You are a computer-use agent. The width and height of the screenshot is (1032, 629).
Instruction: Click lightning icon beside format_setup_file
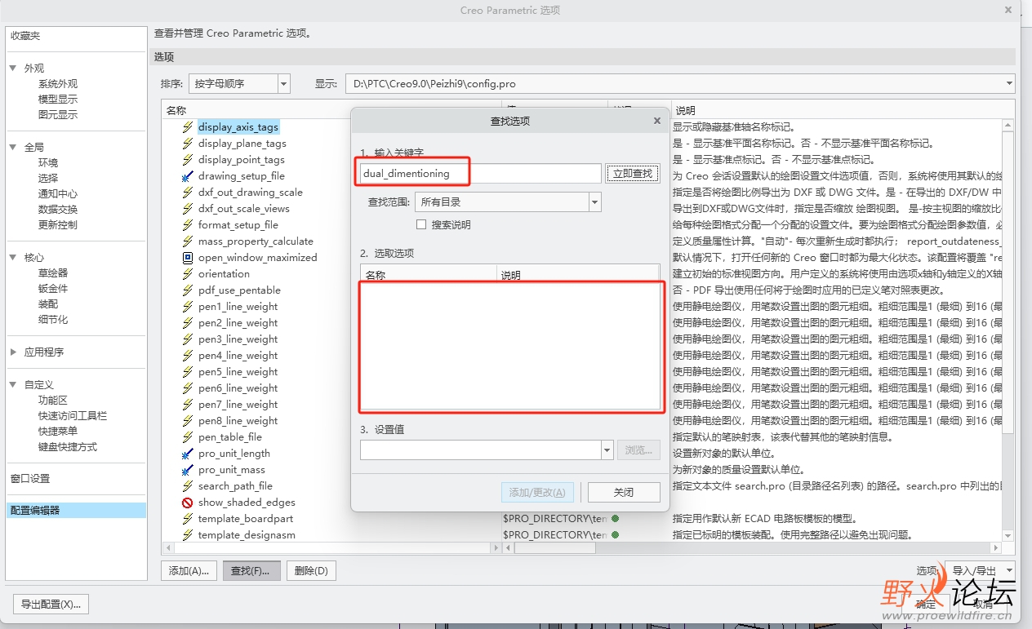pyautogui.click(x=188, y=225)
